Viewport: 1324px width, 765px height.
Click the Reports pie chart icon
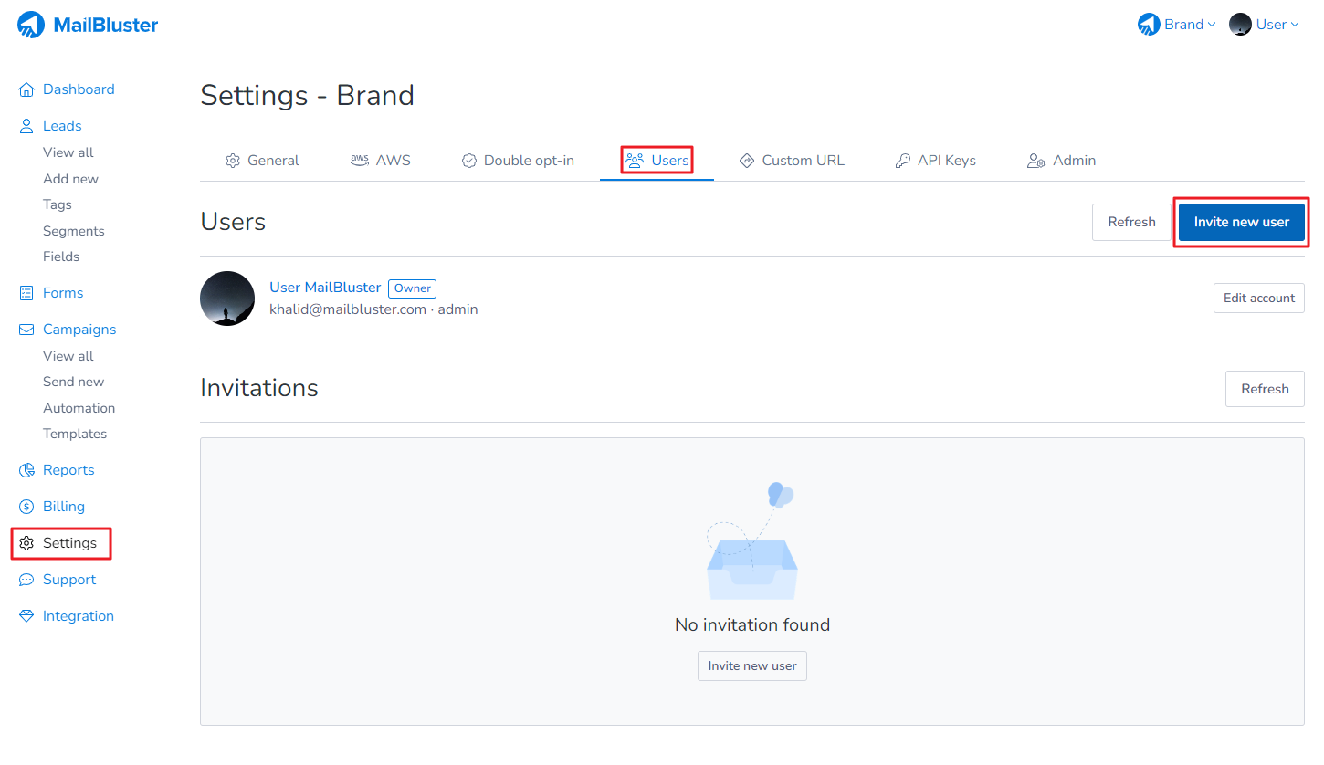click(26, 470)
